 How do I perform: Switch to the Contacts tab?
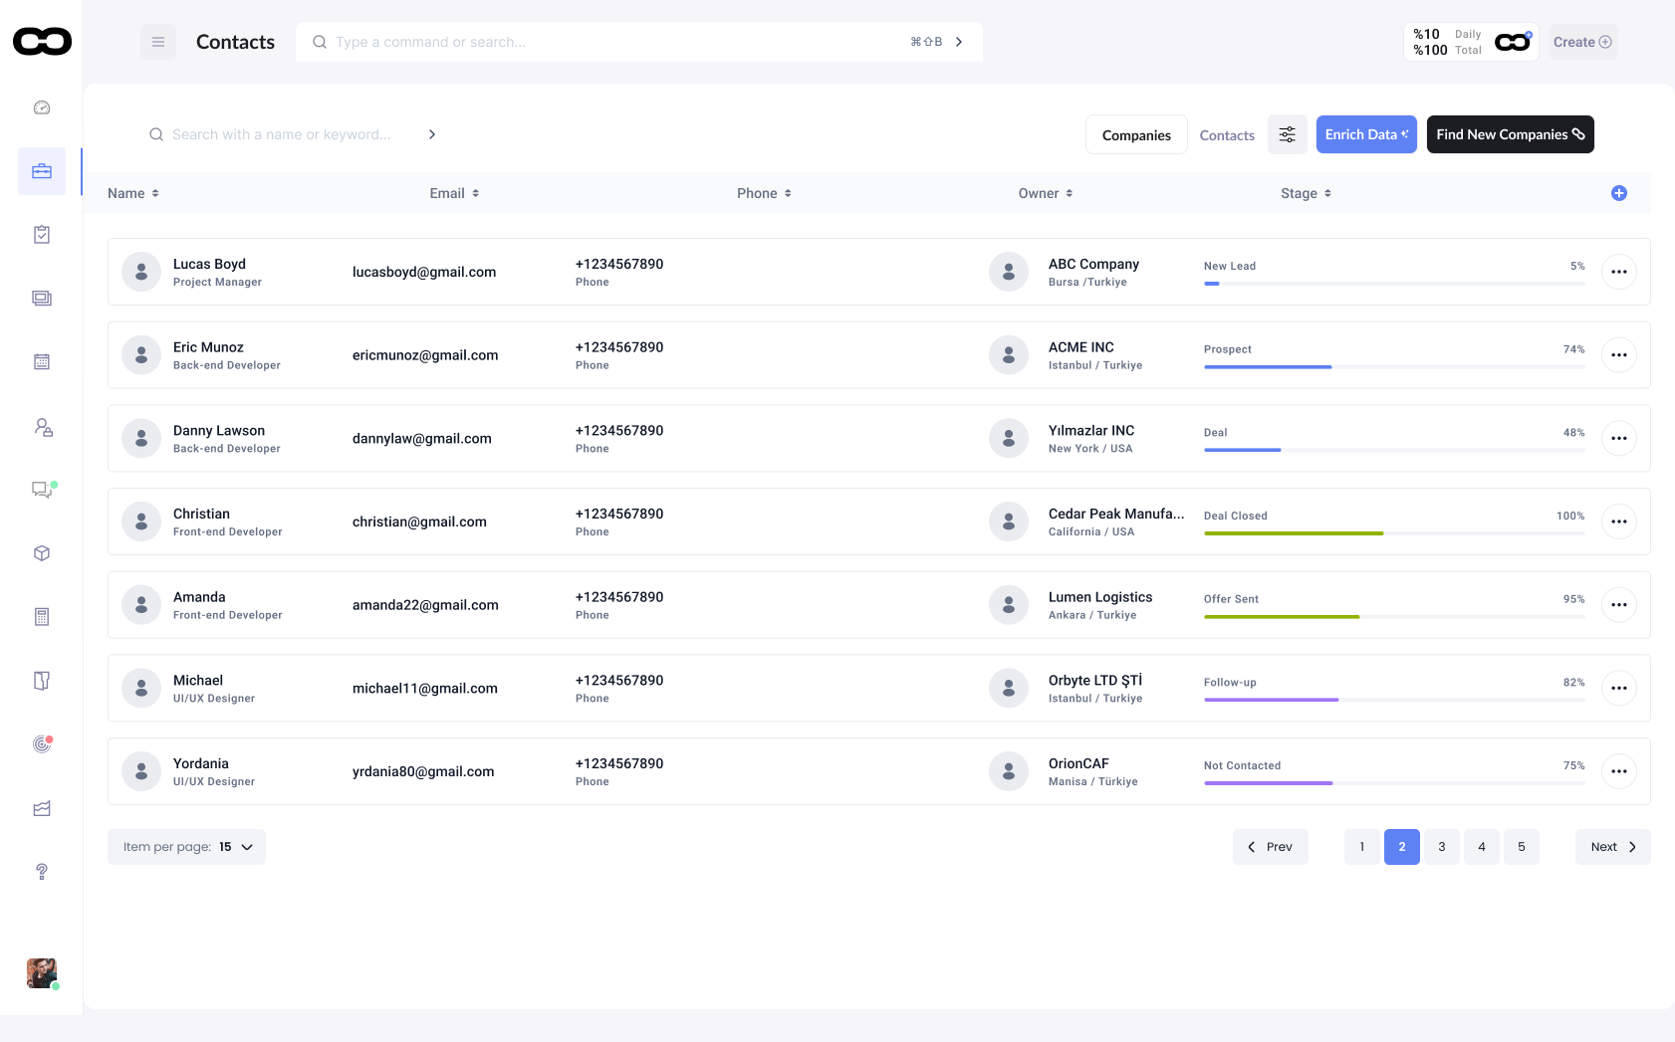pyautogui.click(x=1227, y=135)
